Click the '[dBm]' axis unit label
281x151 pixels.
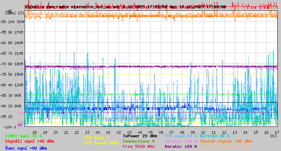[x=11, y=13]
